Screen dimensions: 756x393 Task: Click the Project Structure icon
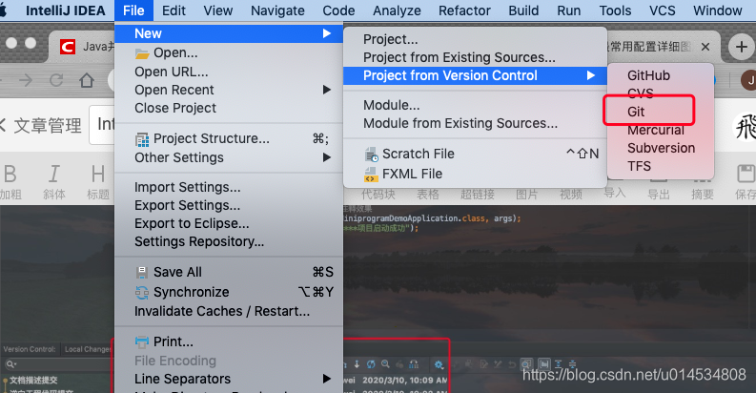pyautogui.click(x=142, y=138)
